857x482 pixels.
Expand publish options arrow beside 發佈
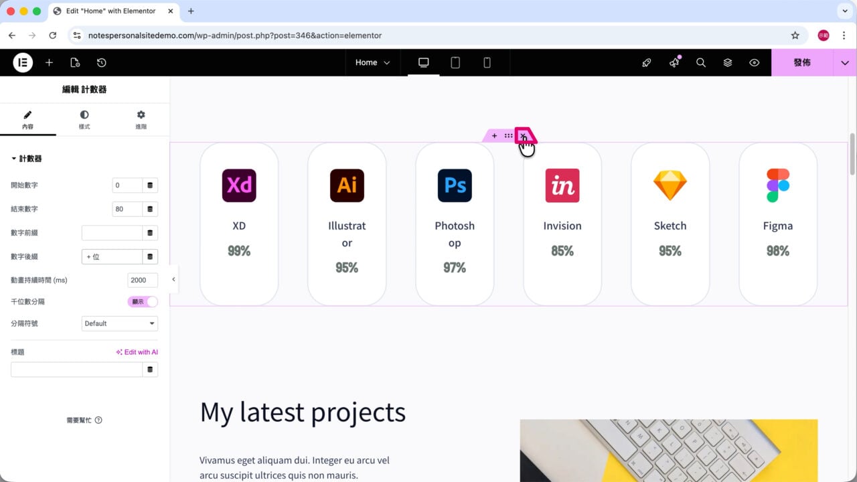(845, 62)
